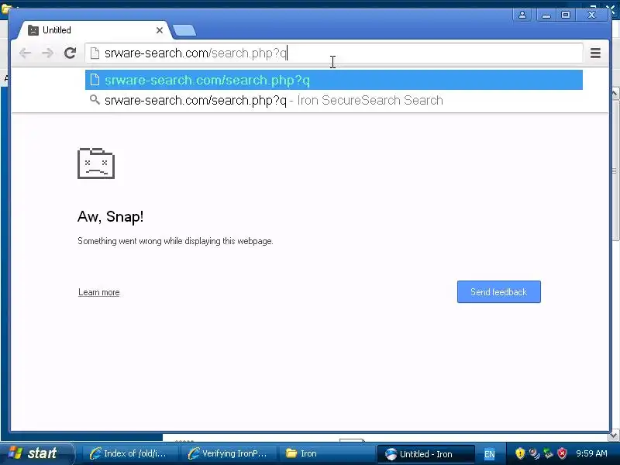Open the Windows Start menu

[x=36, y=453]
